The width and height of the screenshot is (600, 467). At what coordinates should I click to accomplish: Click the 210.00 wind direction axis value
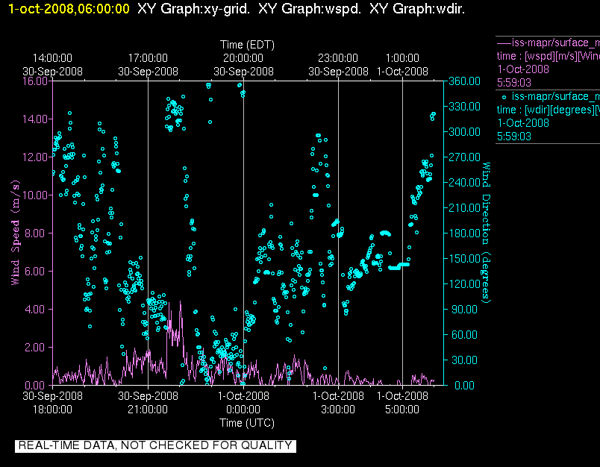click(x=464, y=207)
